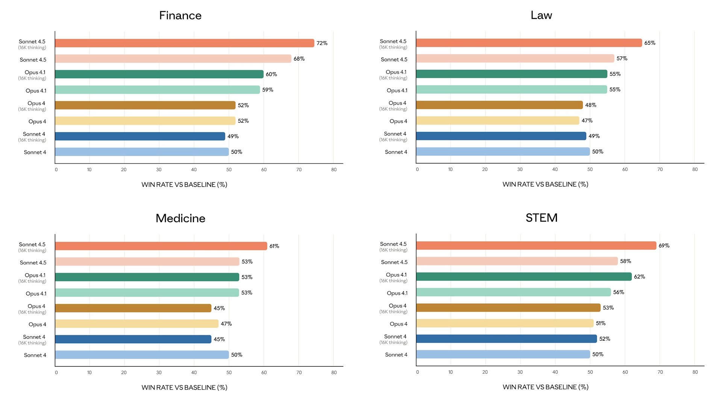Click the 58% value label in STEM
This screenshot has width=722, height=406.
point(625,261)
